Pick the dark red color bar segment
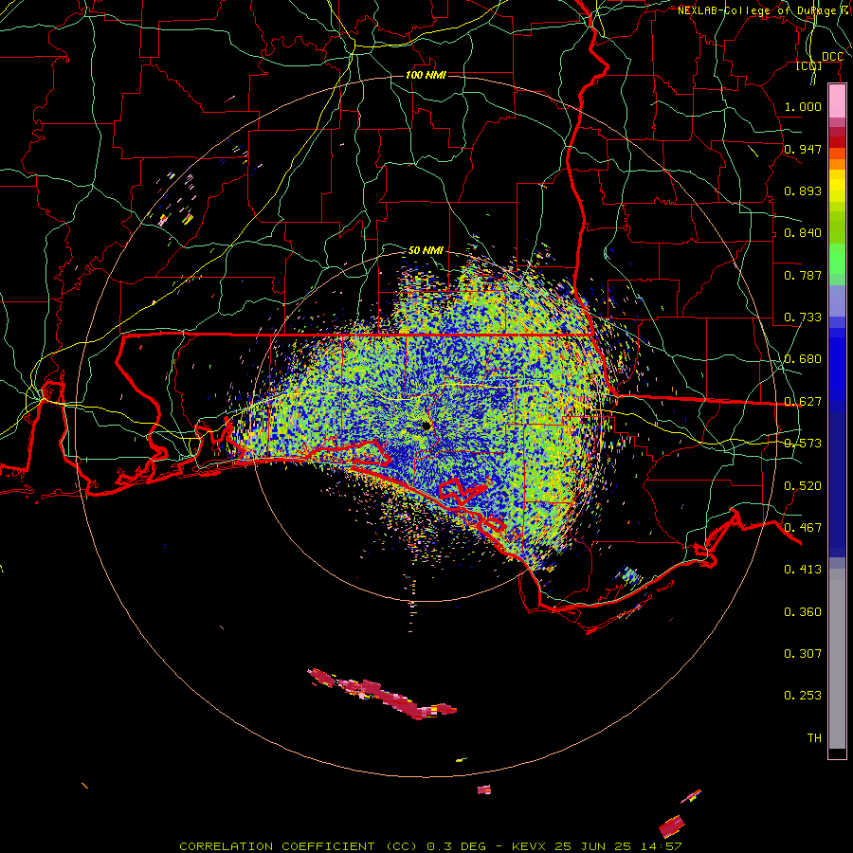Viewport: 853px width, 853px height. click(x=837, y=141)
